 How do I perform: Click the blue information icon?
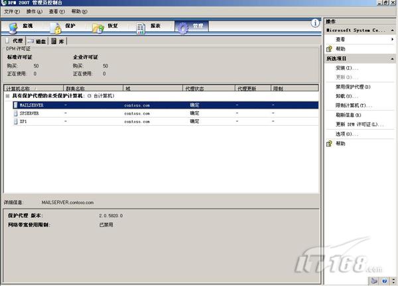[315, 23]
